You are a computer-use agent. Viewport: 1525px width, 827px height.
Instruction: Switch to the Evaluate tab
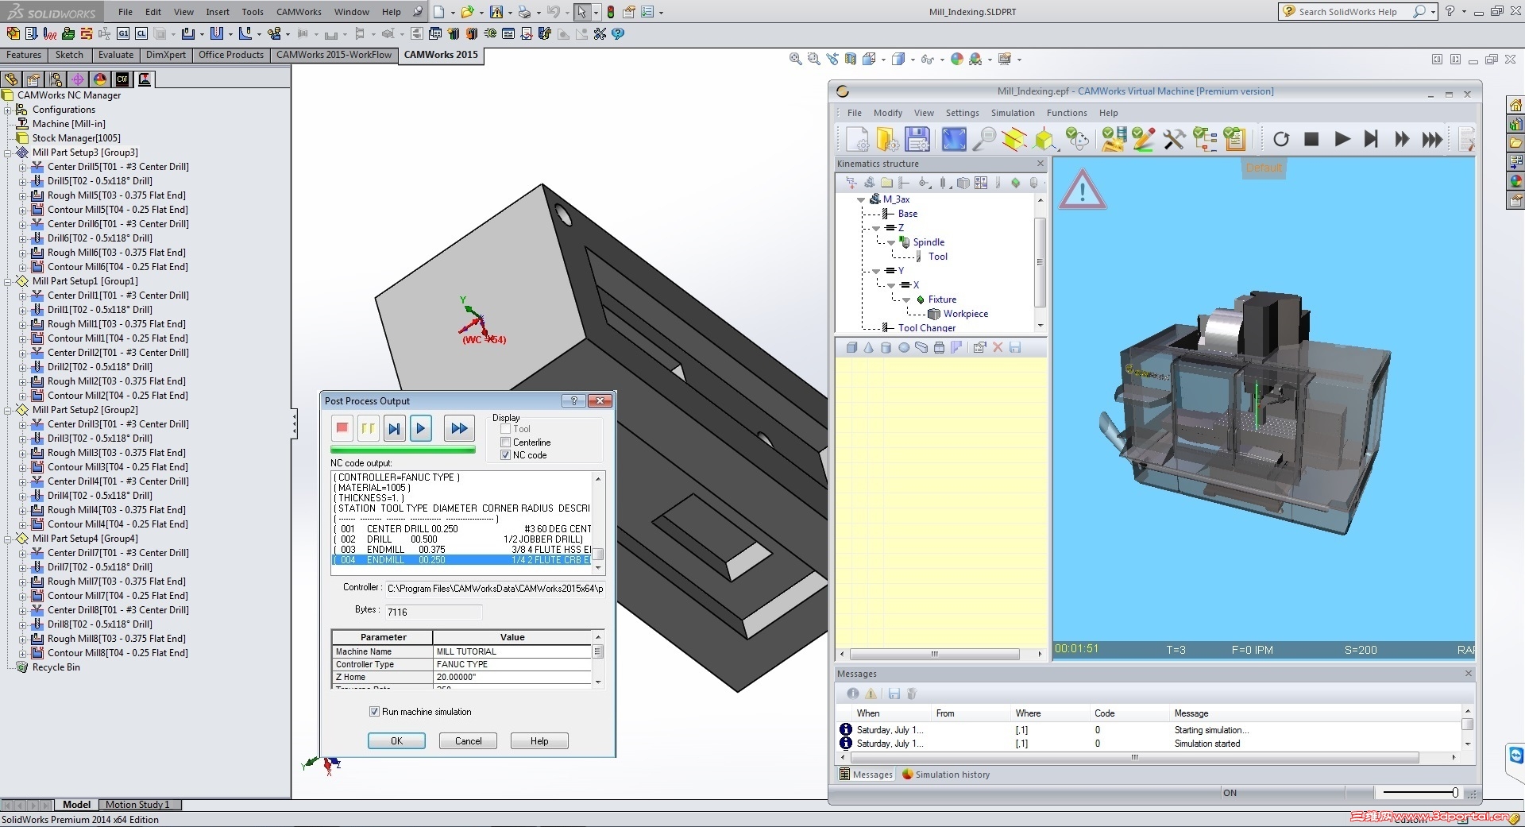(x=116, y=55)
